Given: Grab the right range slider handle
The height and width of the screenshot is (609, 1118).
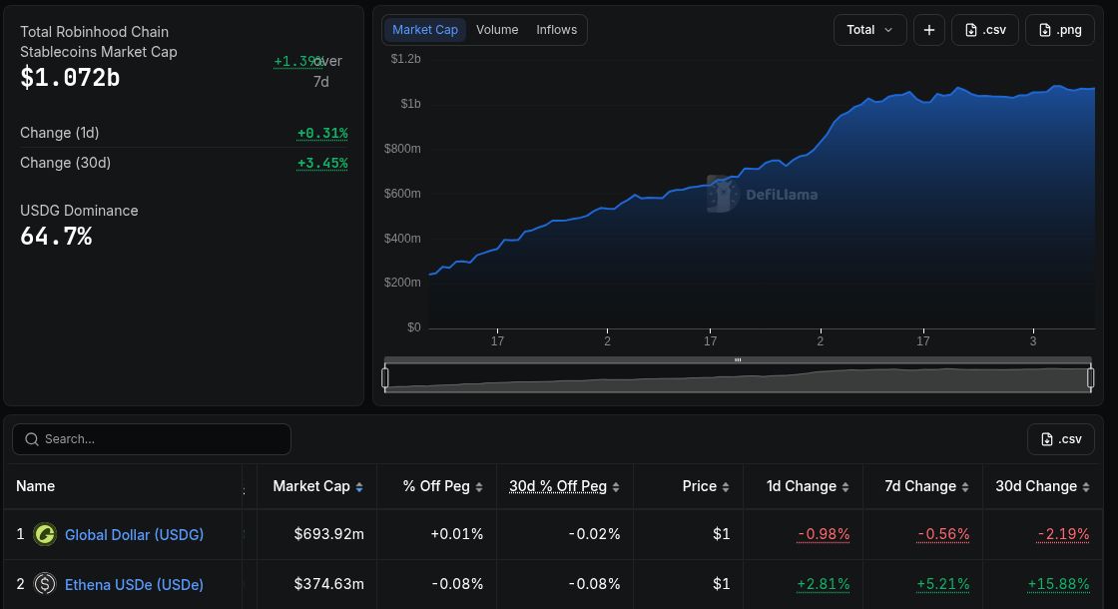Looking at the screenshot, I should [1090, 377].
